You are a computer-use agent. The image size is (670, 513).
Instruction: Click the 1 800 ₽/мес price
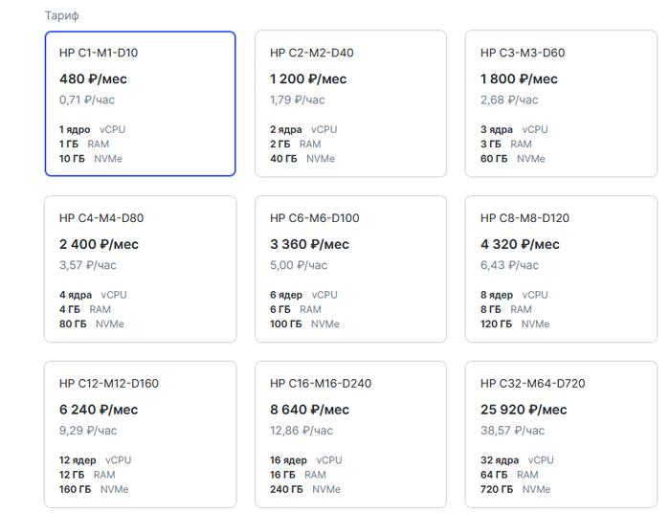point(519,78)
